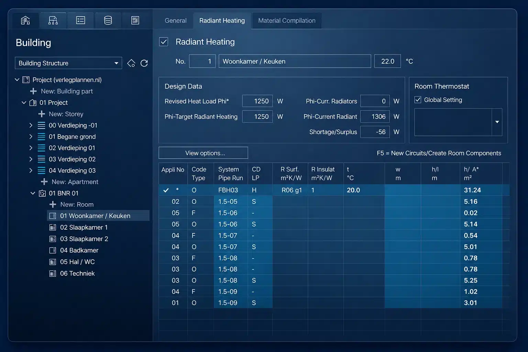Click the eraser icon beside Building Structure

tap(131, 63)
